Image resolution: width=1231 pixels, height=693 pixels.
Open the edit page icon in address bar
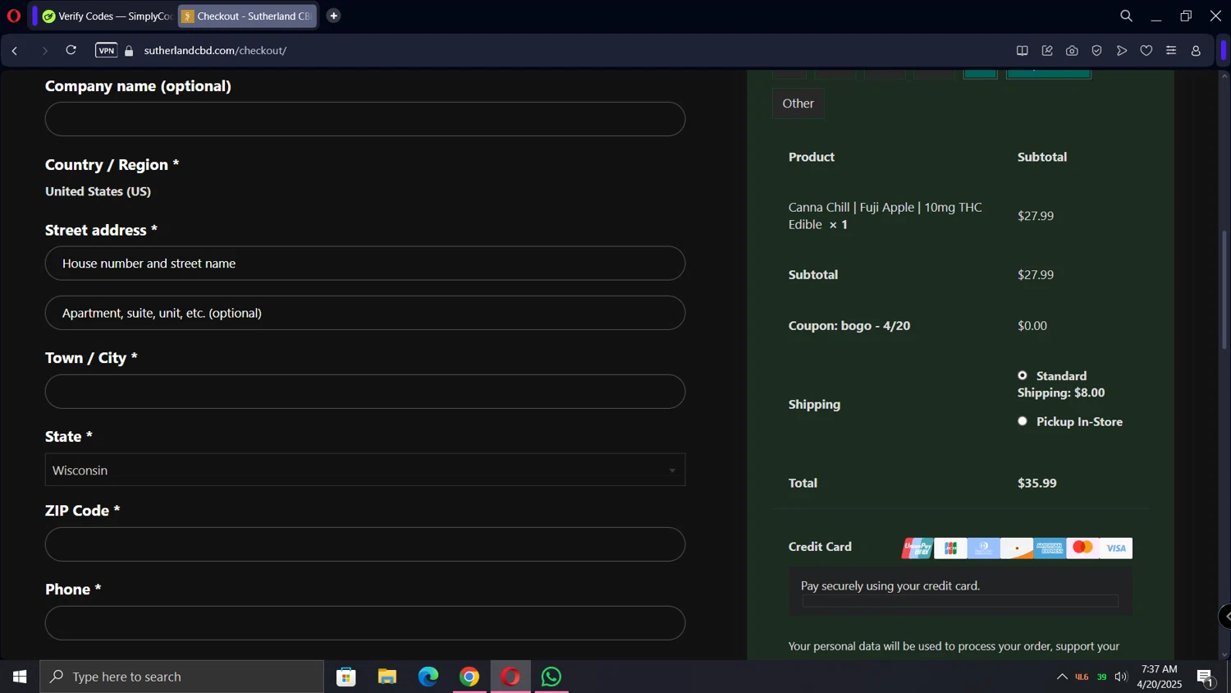click(1047, 51)
